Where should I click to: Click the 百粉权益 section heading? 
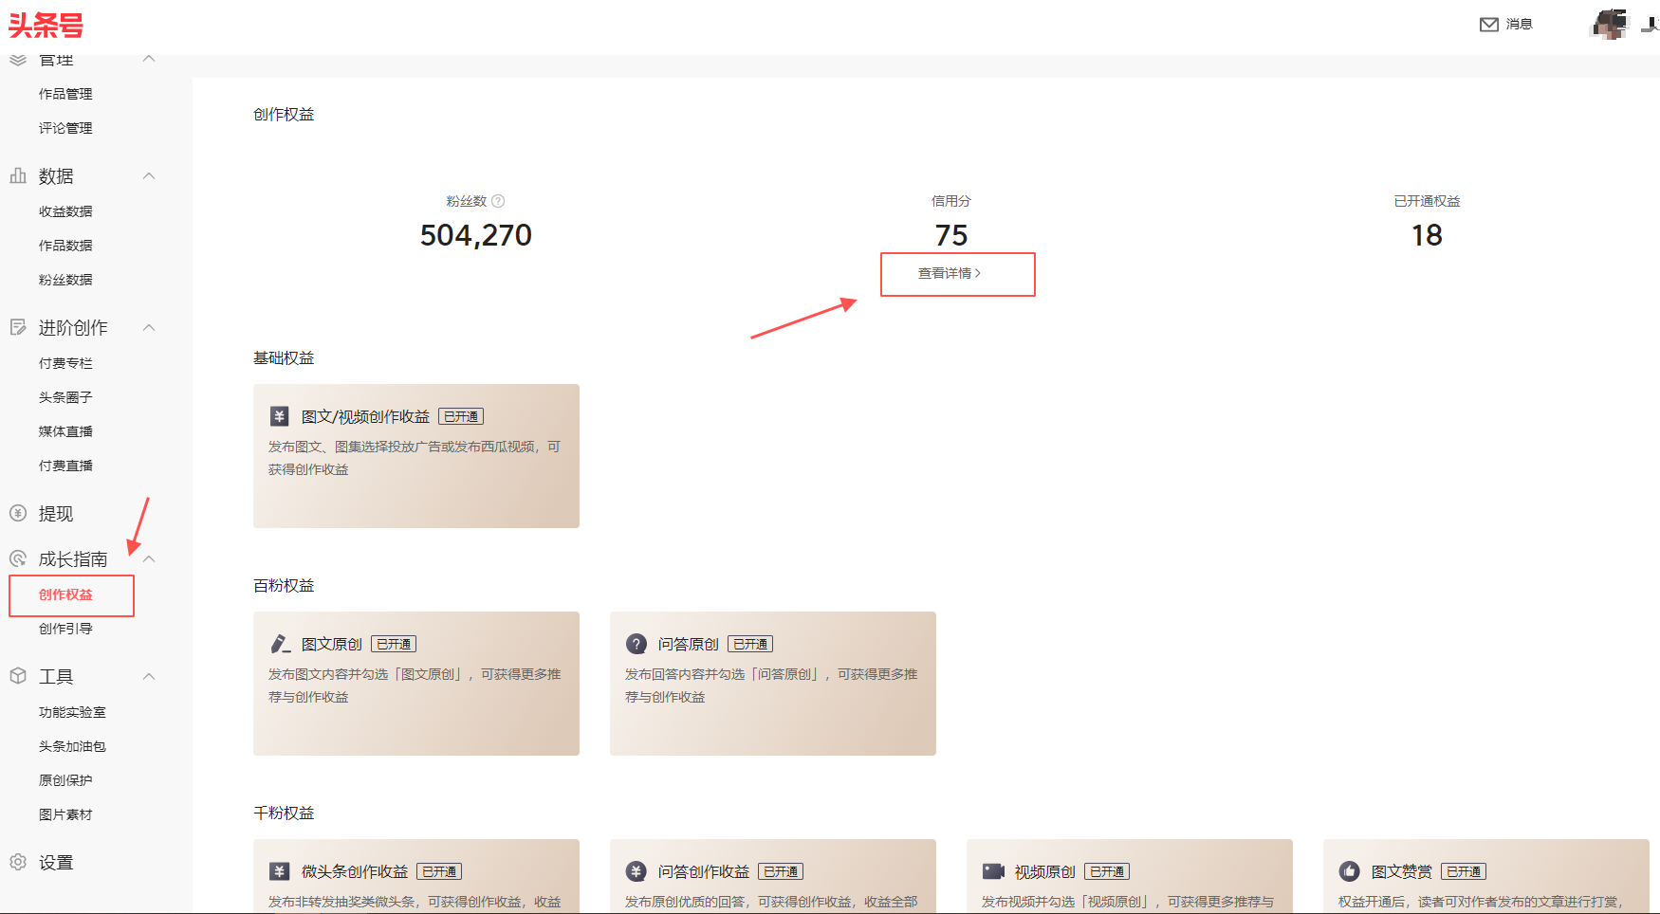[284, 585]
